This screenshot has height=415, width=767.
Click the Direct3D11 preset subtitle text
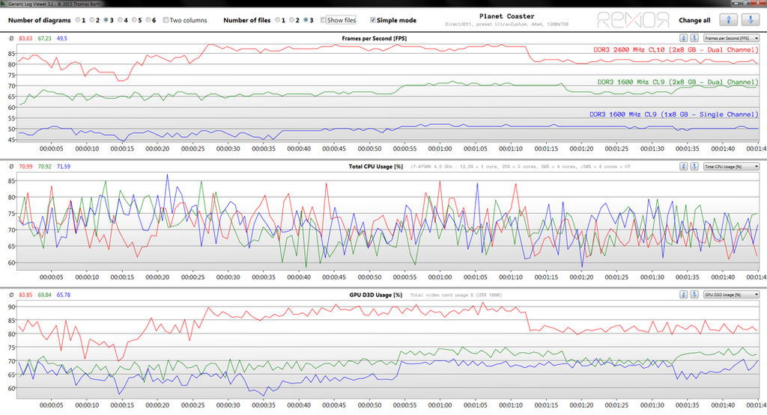pos(507,24)
